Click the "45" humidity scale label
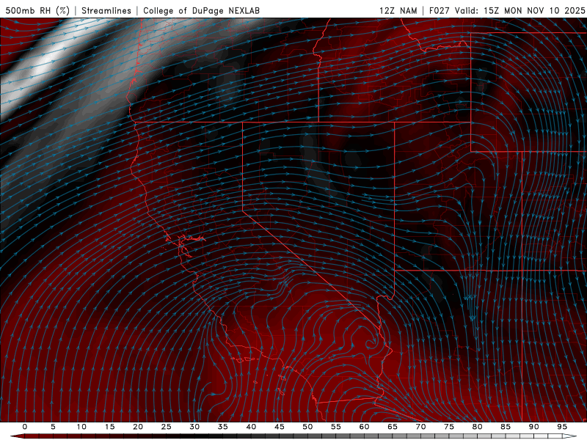This screenshot has width=587, height=440. pos(280,427)
